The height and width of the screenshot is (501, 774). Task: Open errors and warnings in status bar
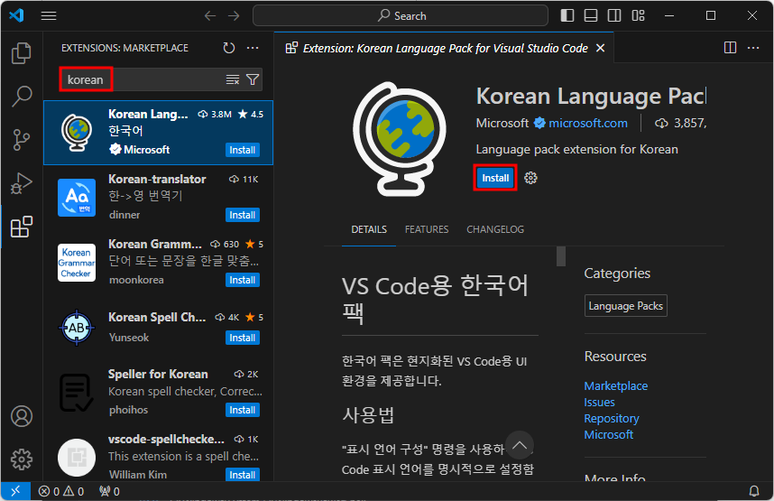point(61,491)
